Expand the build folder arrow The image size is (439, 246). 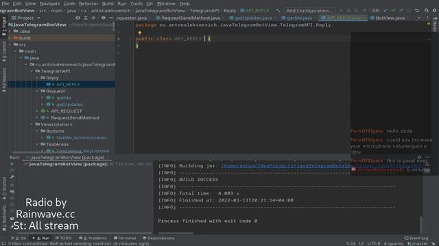pos(10,38)
